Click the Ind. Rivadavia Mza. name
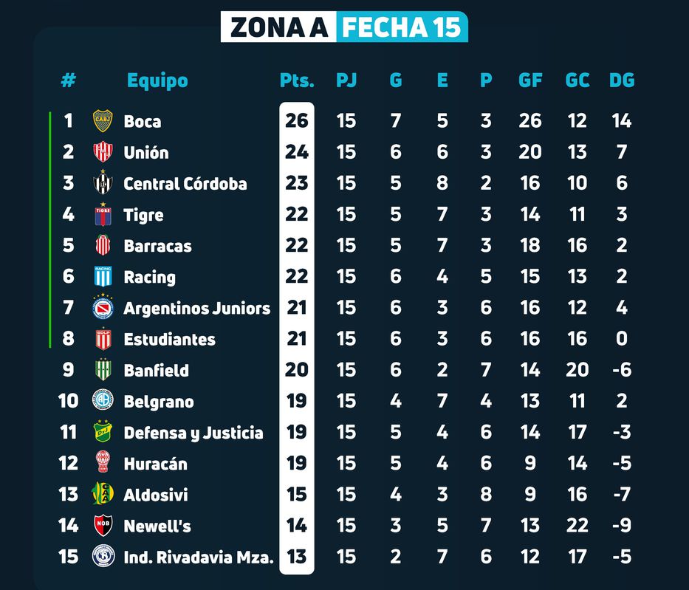This screenshot has height=590, width=689. [x=198, y=558]
